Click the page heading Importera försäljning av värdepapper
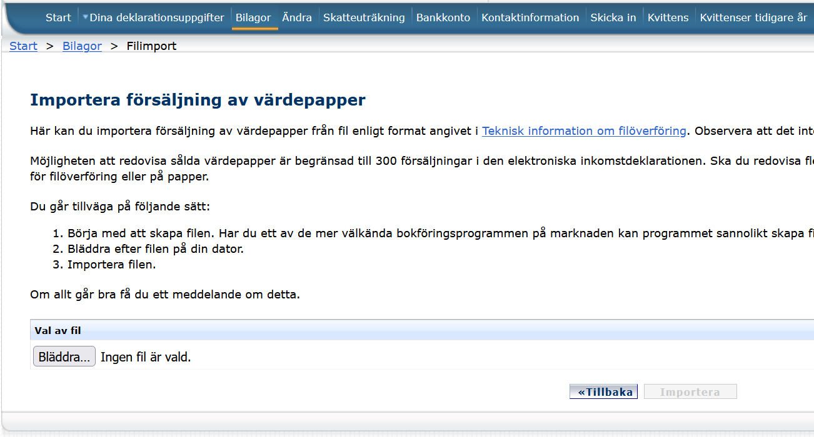 [x=201, y=99]
